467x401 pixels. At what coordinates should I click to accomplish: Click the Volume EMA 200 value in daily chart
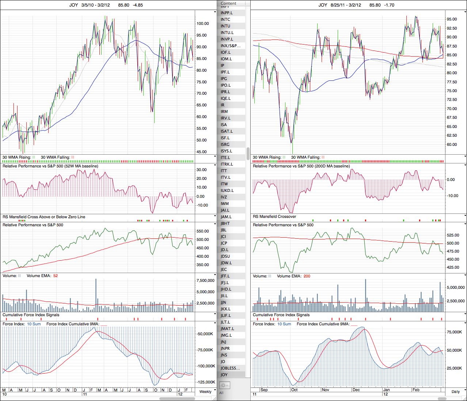307,276
